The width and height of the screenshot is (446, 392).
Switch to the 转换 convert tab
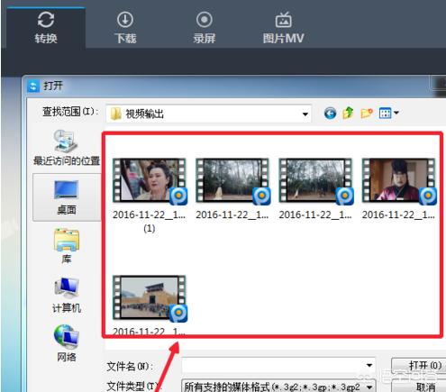click(46, 28)
